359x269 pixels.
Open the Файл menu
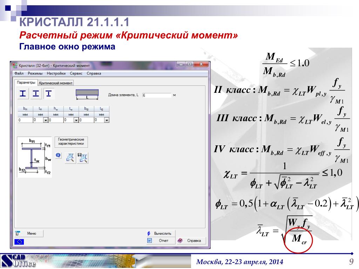point(19,74)
